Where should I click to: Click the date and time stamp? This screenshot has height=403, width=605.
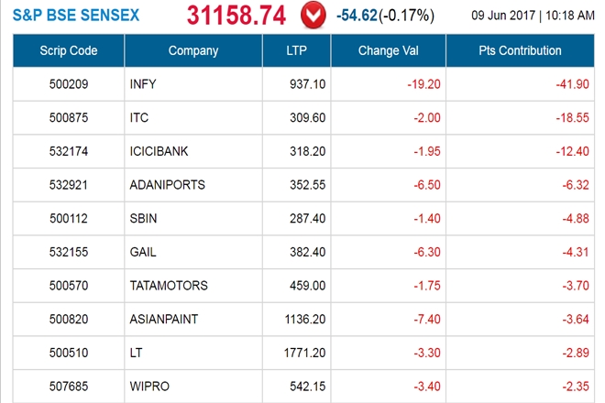(x=533, y=16)
